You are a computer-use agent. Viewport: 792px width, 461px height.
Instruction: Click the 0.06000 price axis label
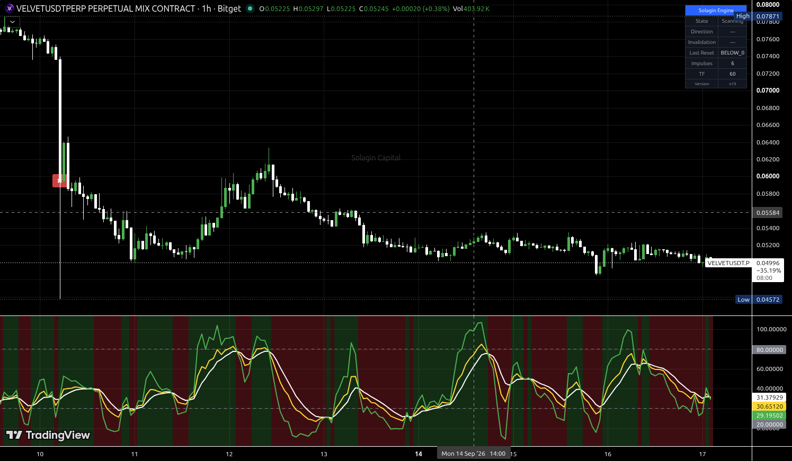768,176
